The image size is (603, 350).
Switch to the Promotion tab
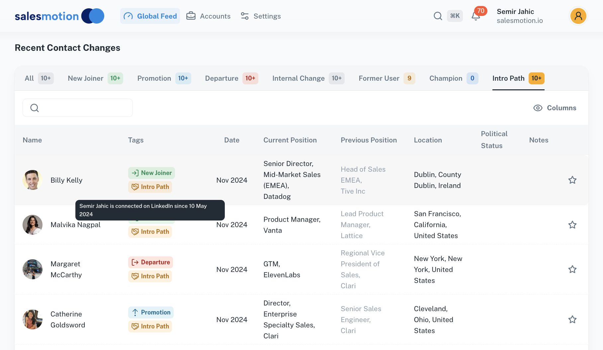(x=164, y=78)
